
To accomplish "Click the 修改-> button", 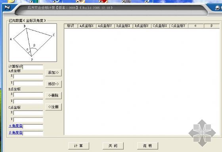I will (x=54, y=84).
